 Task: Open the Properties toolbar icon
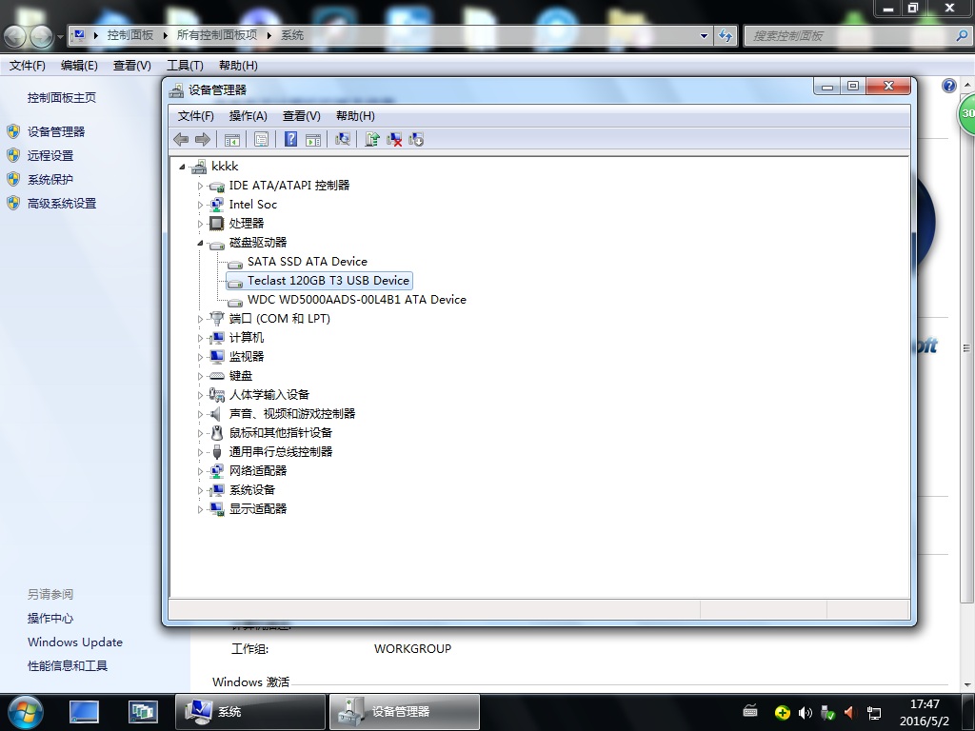pos(261,140)
